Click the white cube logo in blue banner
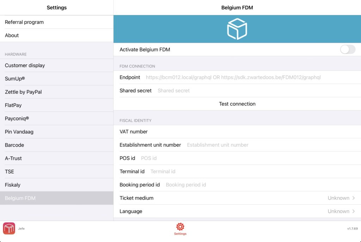Image resolution: width=361 pixels, height=242 pixels. pos(237,29)
